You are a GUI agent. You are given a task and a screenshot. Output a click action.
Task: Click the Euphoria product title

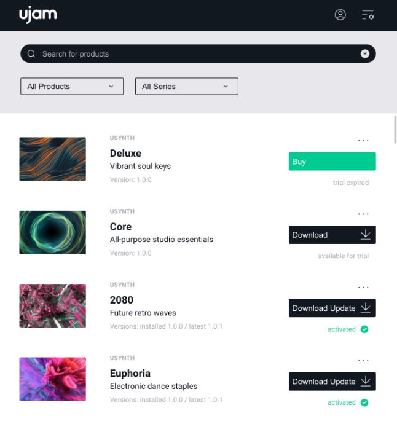click(x=130, y=374)
